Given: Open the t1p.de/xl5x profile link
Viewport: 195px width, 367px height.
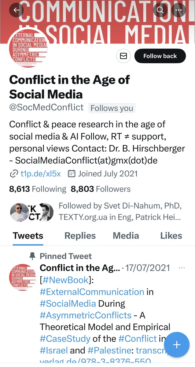Looking at the screenshot, I should point(40,174).
